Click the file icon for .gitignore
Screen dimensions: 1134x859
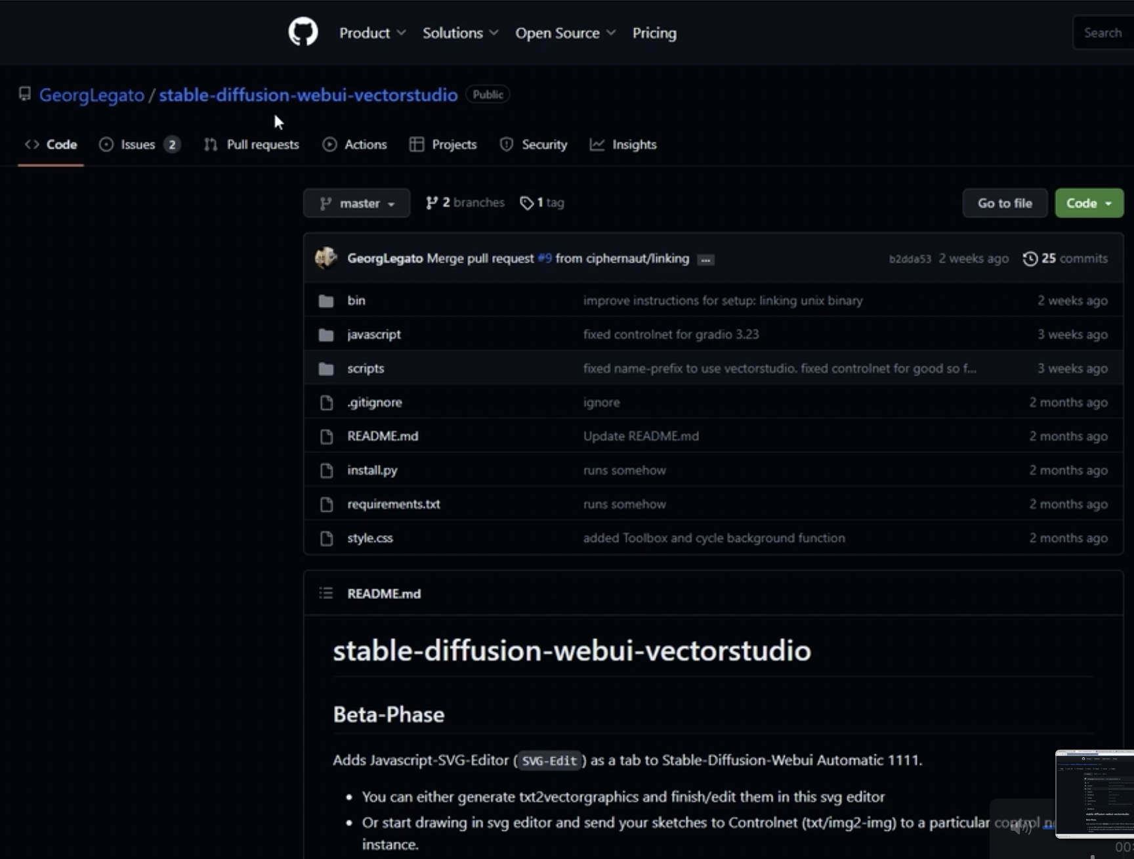point(326,403)
